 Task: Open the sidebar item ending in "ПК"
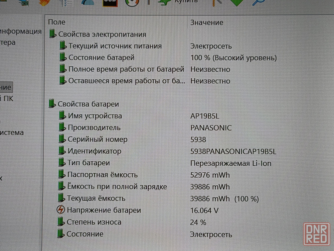click(x=7, y=99)
